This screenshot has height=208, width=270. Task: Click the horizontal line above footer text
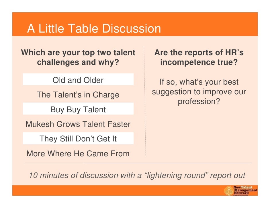point(138,163)
